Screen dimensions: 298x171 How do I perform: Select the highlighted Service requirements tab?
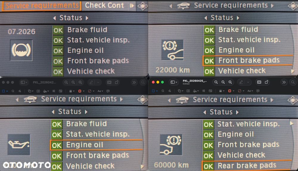click(42, 6)
